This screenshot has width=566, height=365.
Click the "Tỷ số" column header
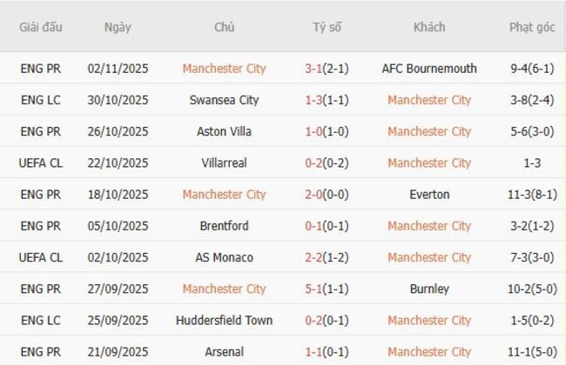pos(327,27)
